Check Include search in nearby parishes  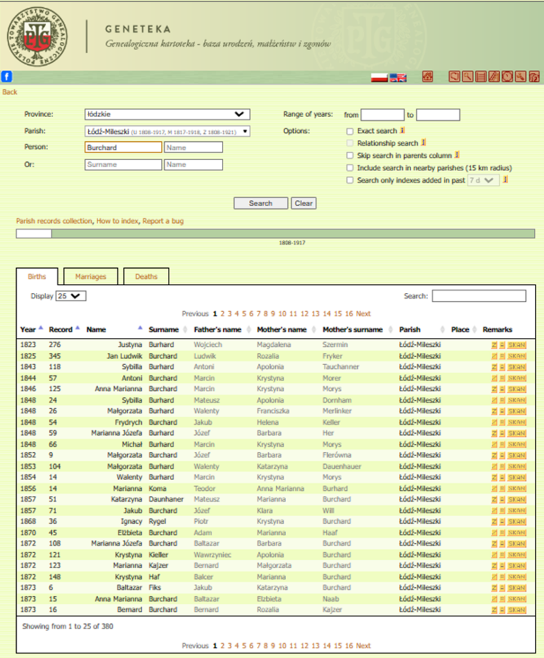[350, 168]
